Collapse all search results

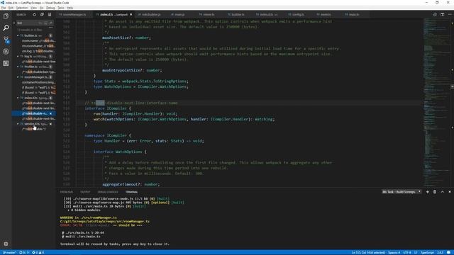(x=42, y=14)
